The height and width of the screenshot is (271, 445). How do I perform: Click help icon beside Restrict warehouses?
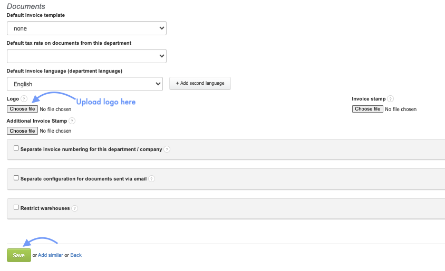pyautogui.click(x=74, y=208)
